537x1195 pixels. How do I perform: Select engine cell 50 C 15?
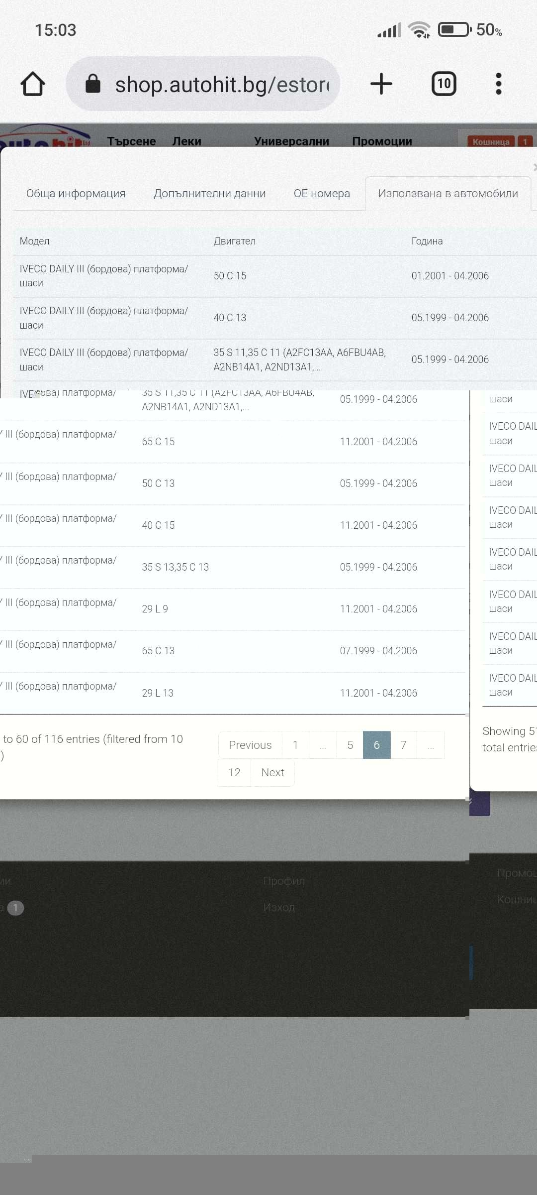coord(230,276)
